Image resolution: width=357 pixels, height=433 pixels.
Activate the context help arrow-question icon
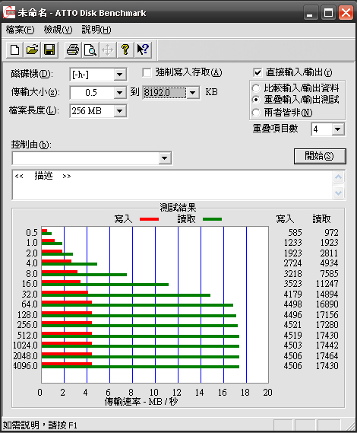click(x=143, y=50)
